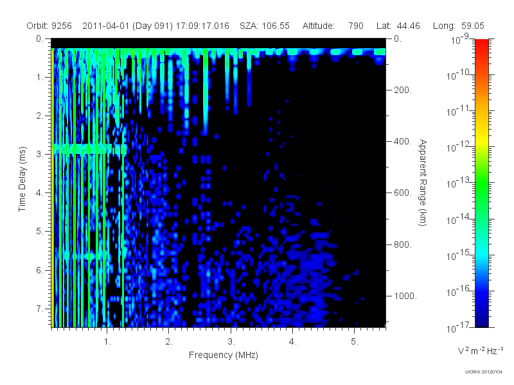Viewport: 514px width, 385px height.
Task: Click the '0.' tick label on the Apparent Range axis
Action: point(398,38)
